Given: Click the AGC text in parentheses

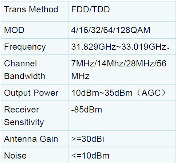Looking at the screenshot, I should [x=151, y=93].
